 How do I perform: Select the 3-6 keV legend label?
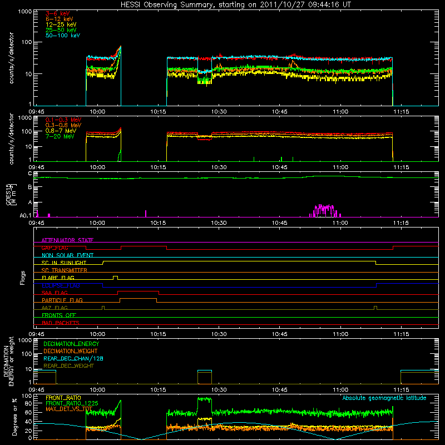[x=58, y=13]
